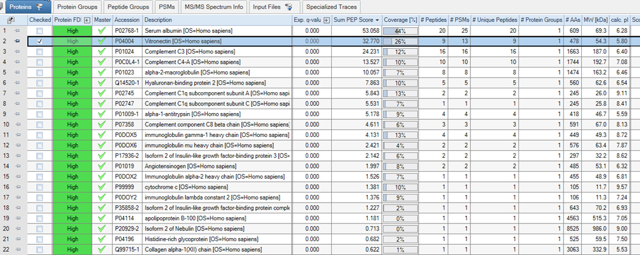Sort by the # AAs column header

pyautogui.click(x=574, y=20)
